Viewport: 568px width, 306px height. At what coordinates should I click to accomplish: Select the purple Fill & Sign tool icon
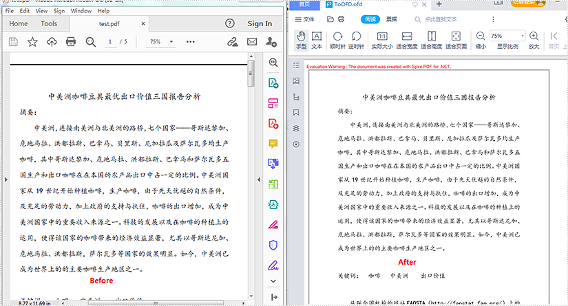(273, 265)
